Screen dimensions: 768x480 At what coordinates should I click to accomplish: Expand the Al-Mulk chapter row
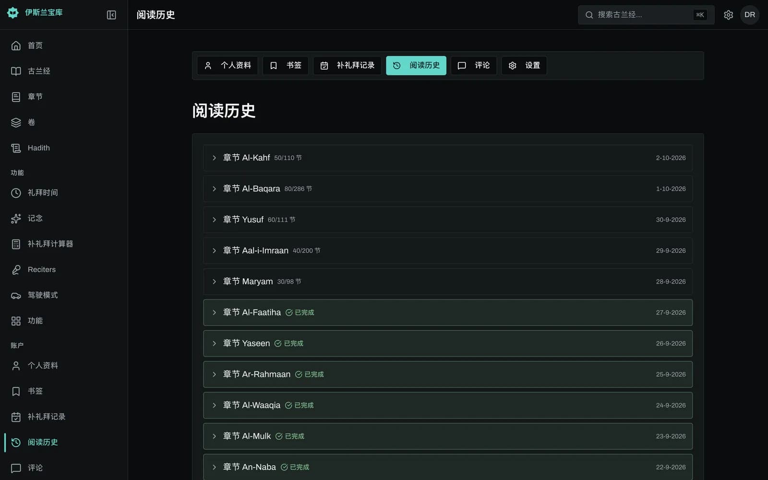coord(448,436)
